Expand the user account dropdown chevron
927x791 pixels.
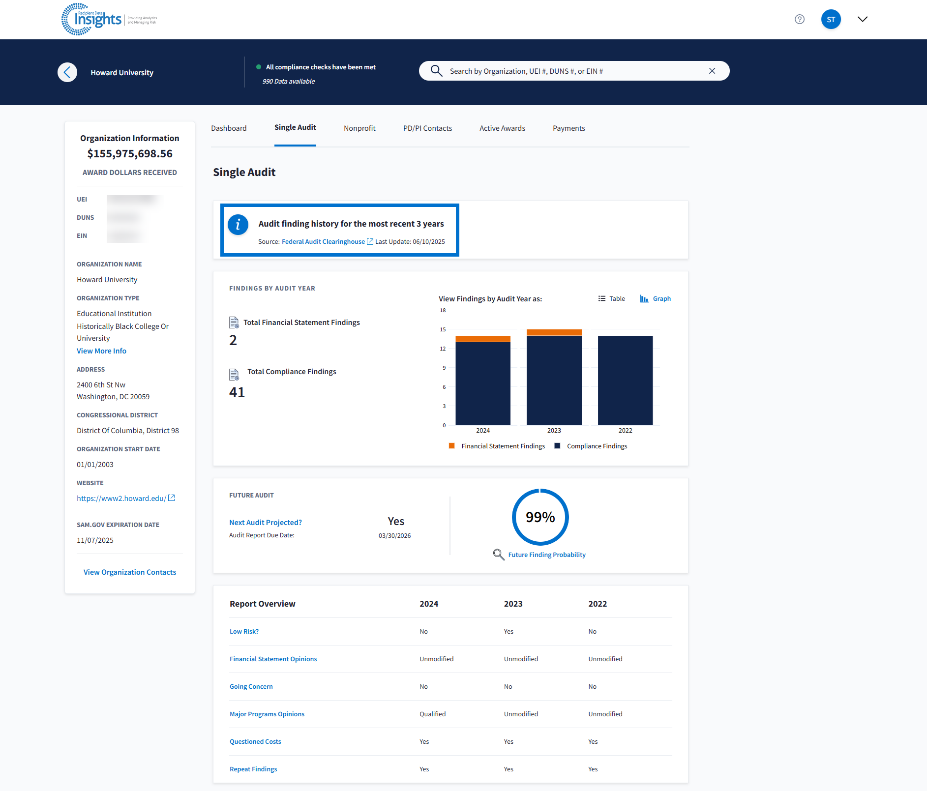[862, 19]
